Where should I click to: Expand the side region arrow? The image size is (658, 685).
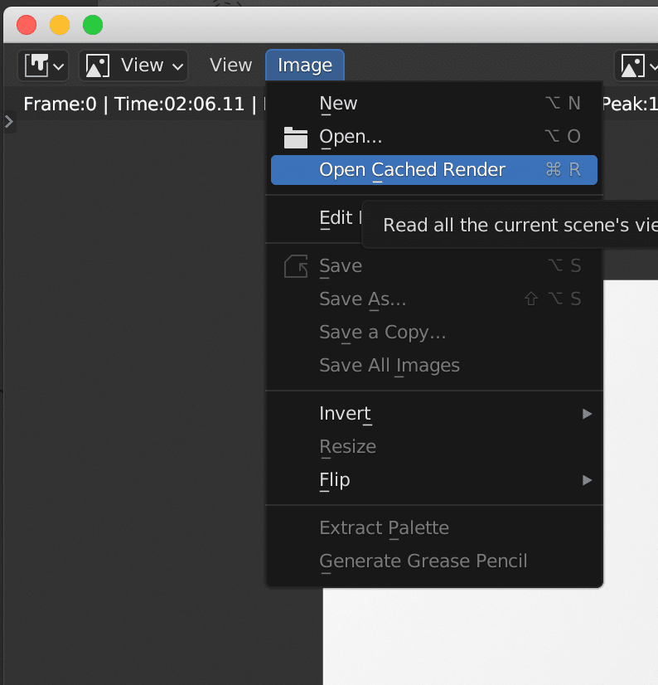pos(8,122)
